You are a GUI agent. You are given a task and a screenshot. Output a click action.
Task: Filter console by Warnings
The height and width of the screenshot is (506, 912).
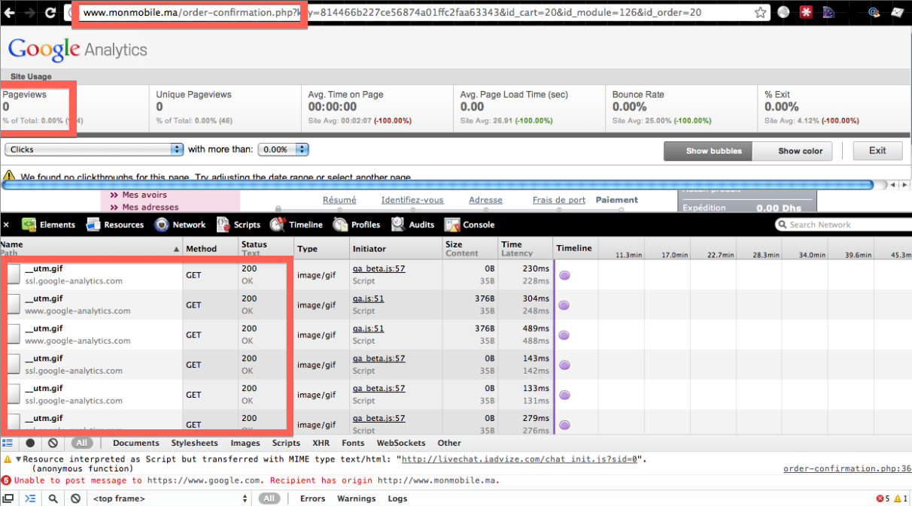(x=357, y=498)
